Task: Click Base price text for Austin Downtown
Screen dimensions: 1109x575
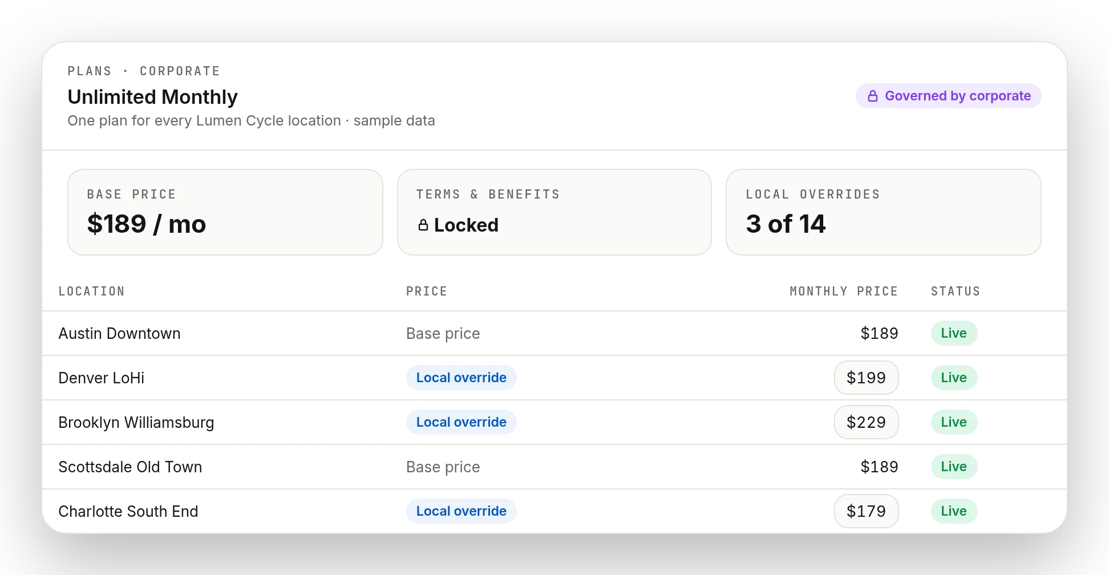Action: (443, 333)
